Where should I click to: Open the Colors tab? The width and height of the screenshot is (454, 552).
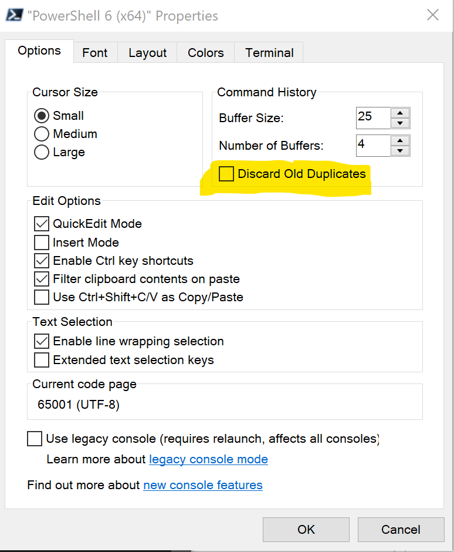pos(206,53)
